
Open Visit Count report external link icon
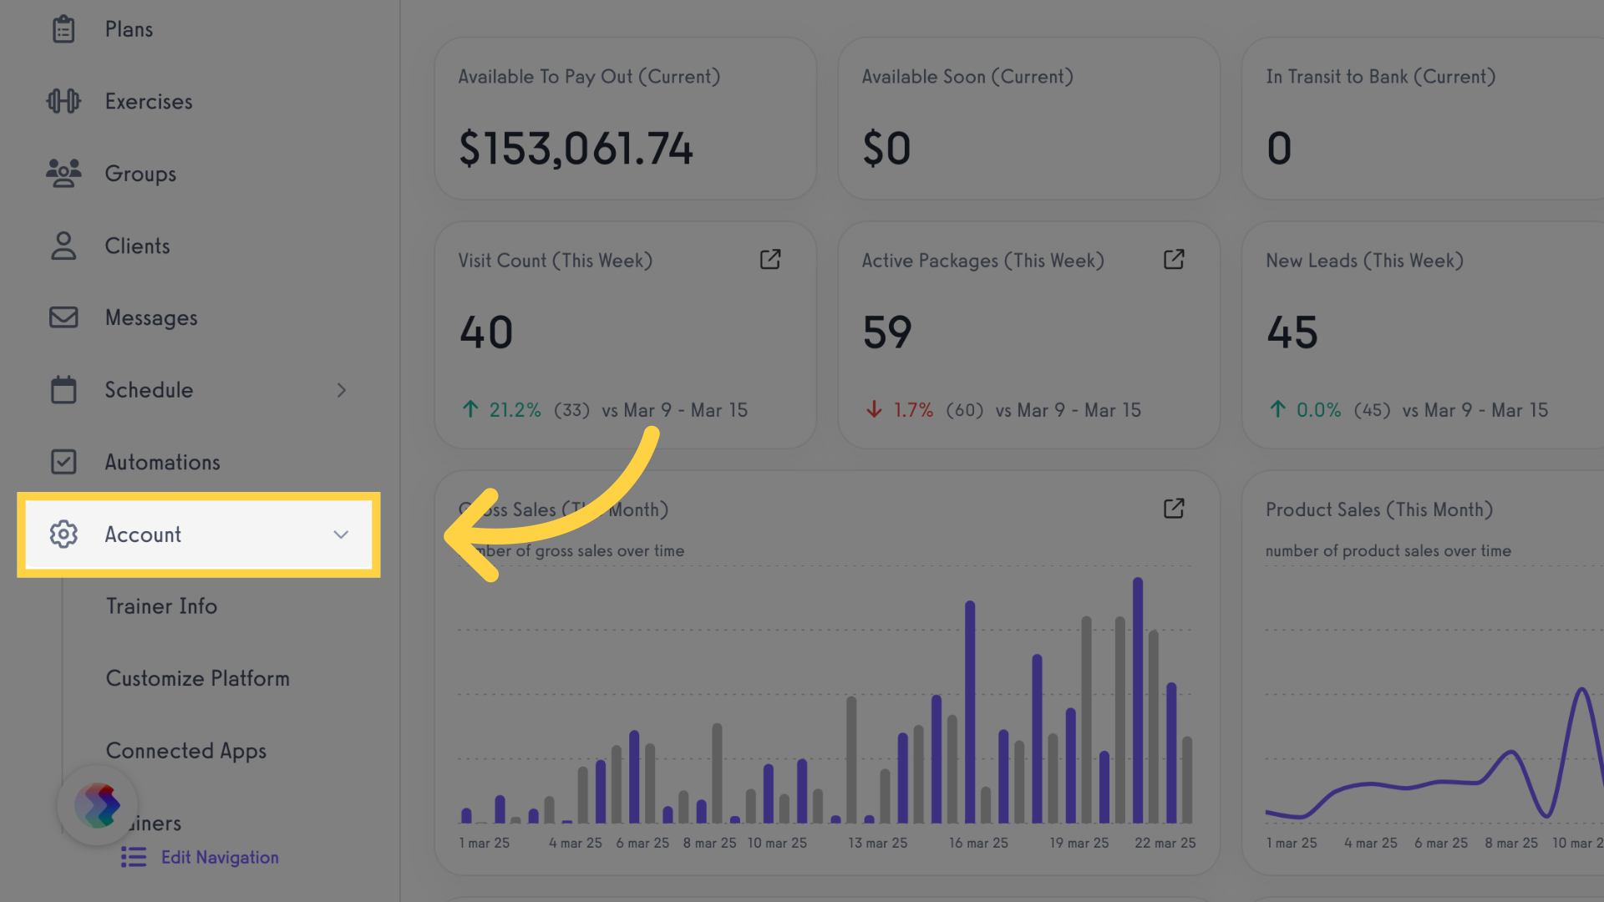[770, 260]
